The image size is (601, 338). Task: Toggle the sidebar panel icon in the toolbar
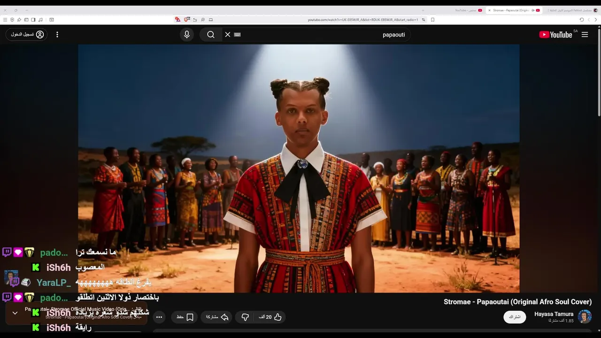(x=33, y=20)
